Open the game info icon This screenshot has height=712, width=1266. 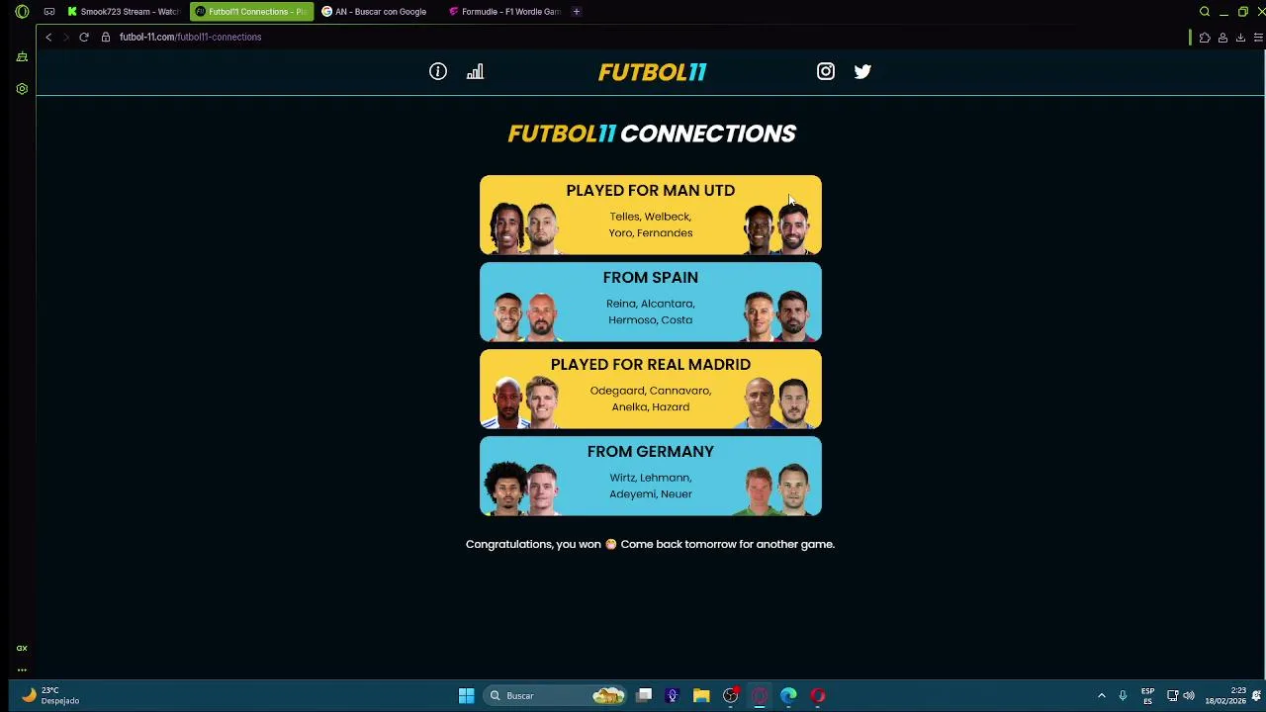[x=438, y=71]
